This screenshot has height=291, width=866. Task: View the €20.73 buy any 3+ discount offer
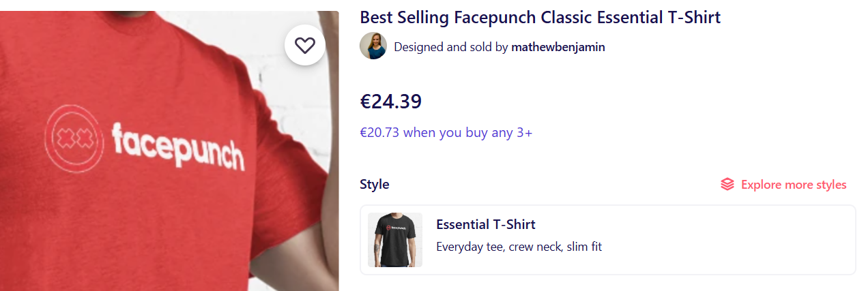(x=446, y=132)
